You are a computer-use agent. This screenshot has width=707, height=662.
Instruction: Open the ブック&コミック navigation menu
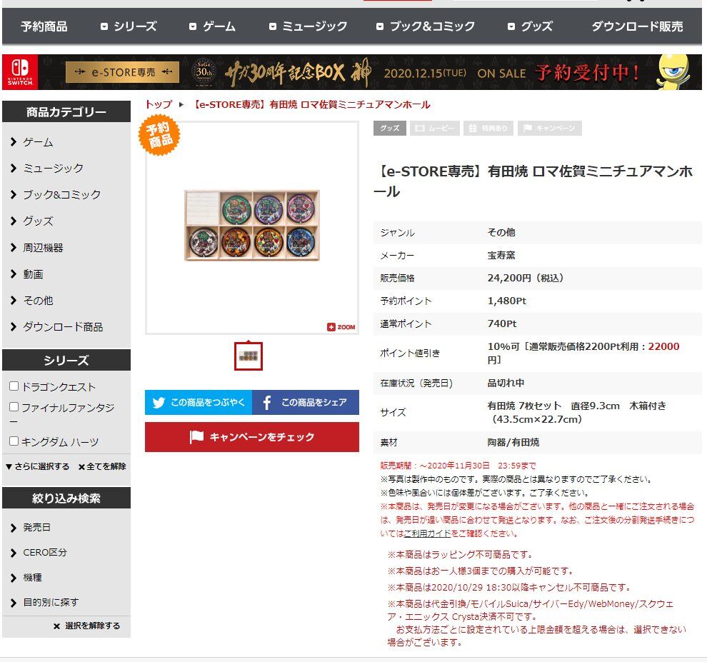click(x=426, y=26)
